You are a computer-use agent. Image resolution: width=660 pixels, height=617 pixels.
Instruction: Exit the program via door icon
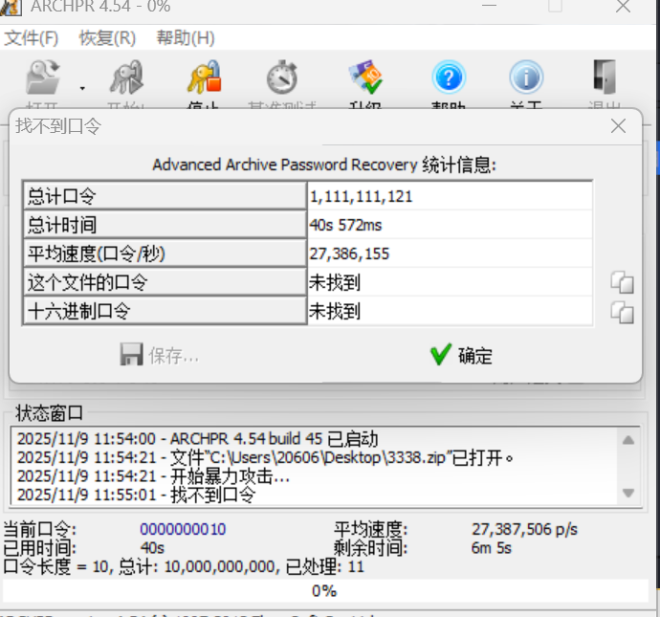click(605, 77)
